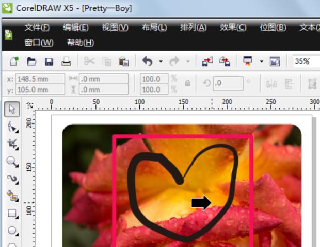The image size is (320, 247).
Task: Click the Welcome screen icon
Action: tap(275, 61)
